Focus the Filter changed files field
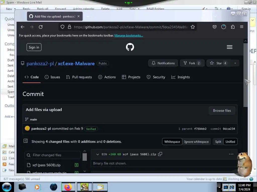 (52, 155)
